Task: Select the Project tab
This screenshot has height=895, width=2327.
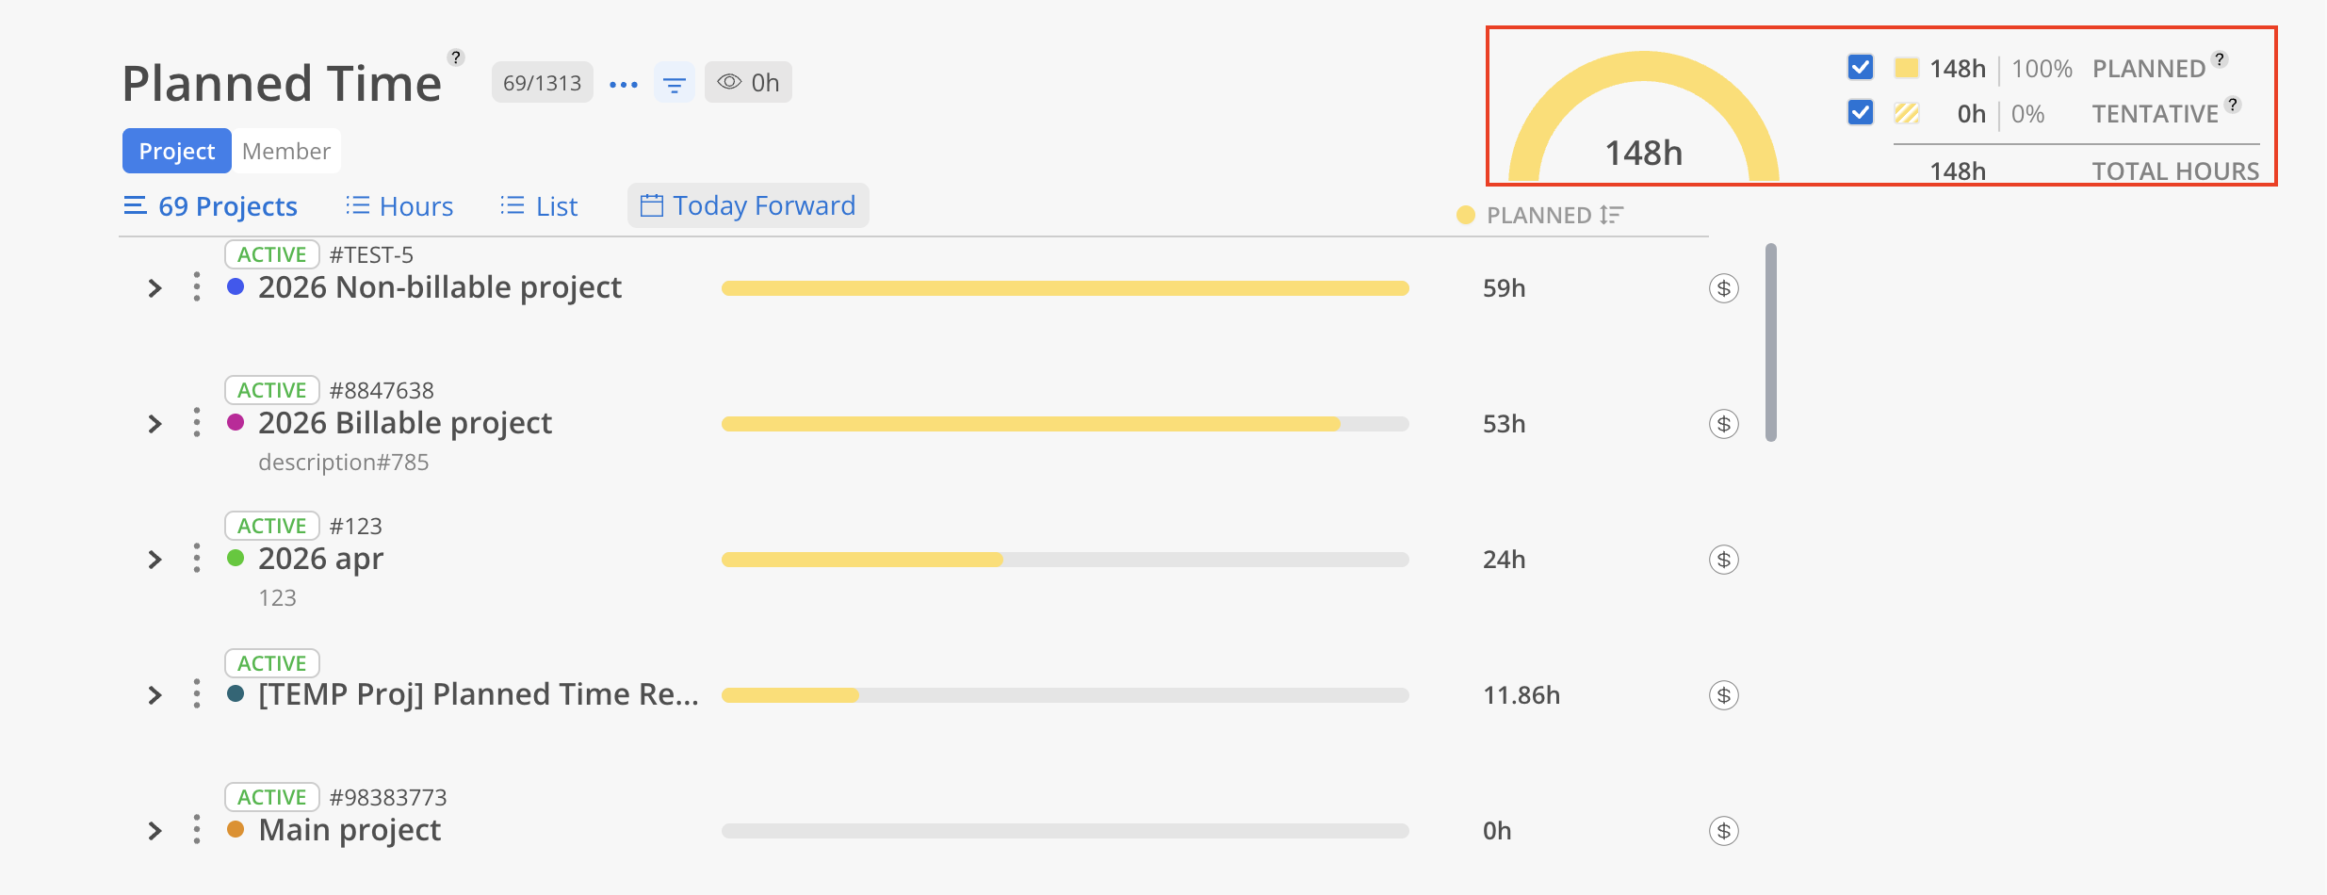Action: pos(177,151)
